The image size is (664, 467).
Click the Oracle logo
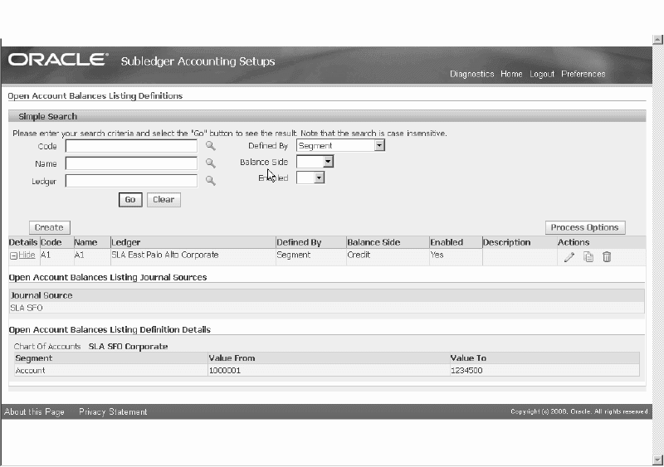(58, 60)
